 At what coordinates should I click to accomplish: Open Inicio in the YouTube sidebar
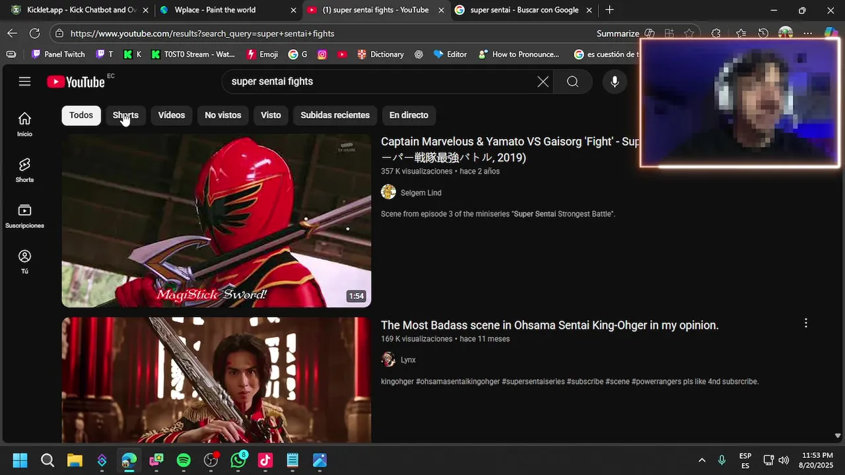tap(24, 124)
